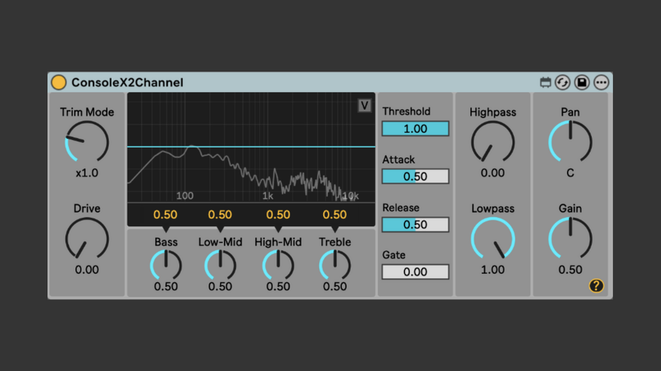The image size is (661, 371).
Task: Click the Pan value C
Action: coord(570,173)
